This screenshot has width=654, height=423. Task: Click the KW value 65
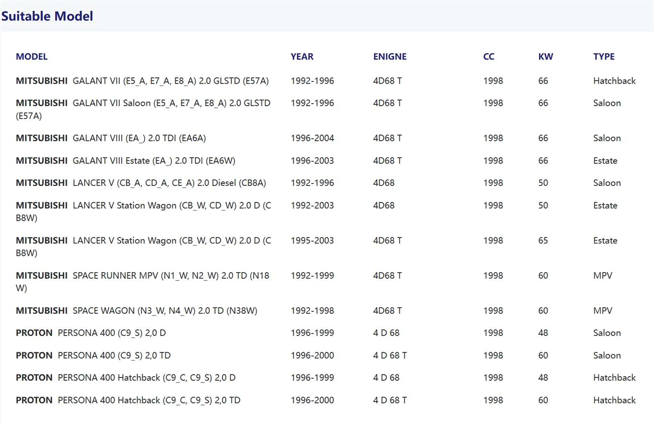(x=543, y=241)
